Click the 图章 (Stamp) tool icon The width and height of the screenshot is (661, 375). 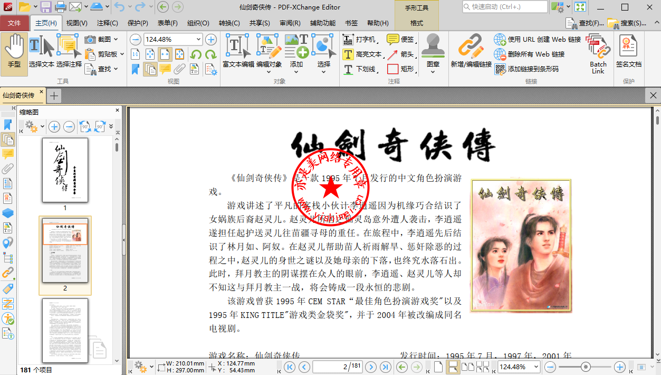tap(433, 51)
